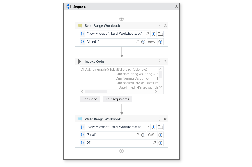This screenshot has width=252, height=167.
Task: Click plus next to Read Range file path
Action: point(153,34)
